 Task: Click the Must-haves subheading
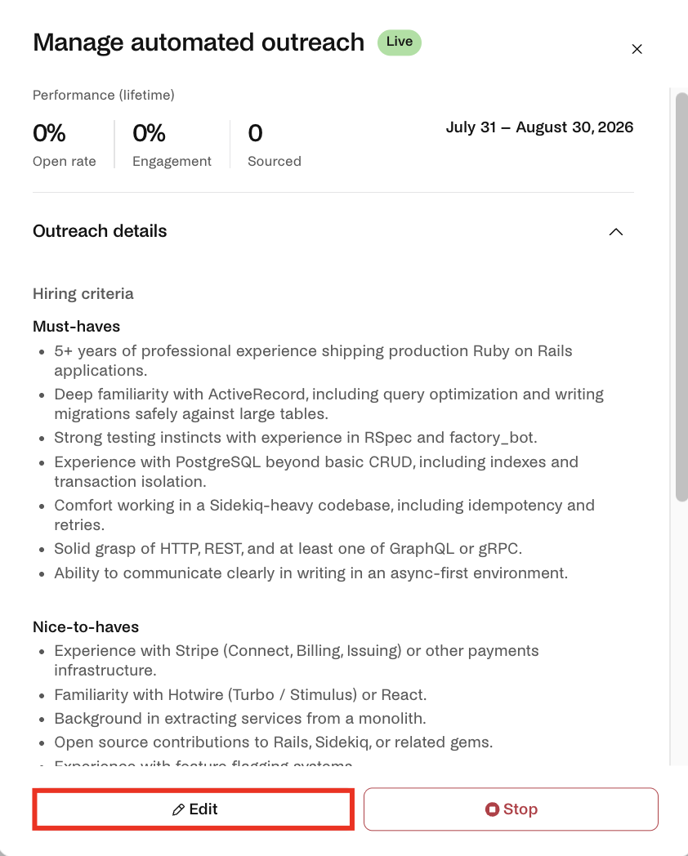[x=77, y=327]
